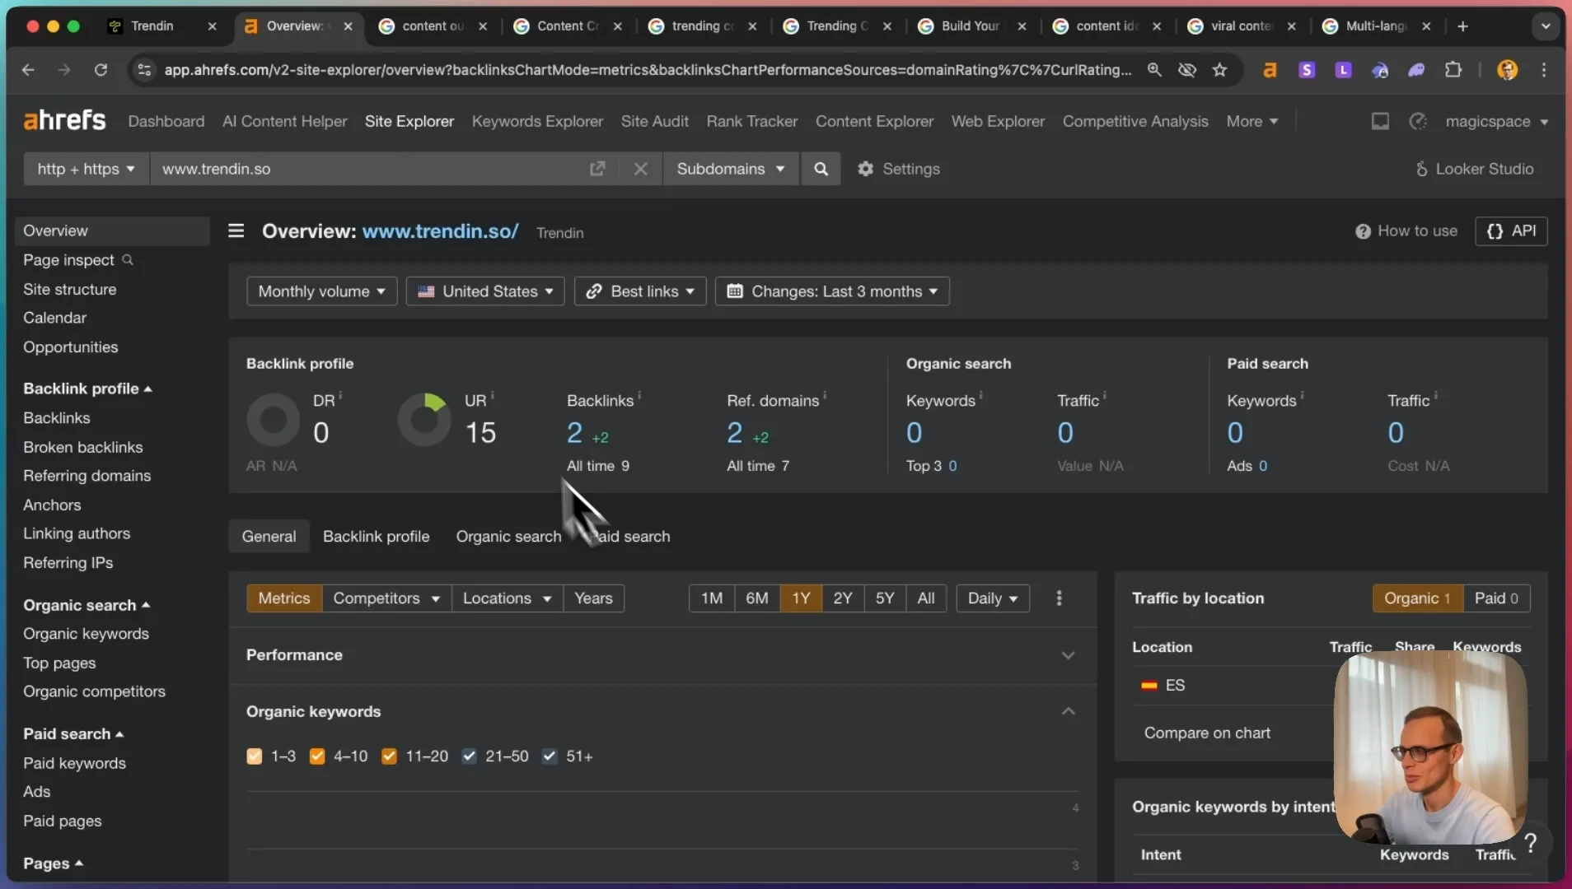This screenshot has width=1572, height=889.
Task: Open Referring domains in sidebar
Action: point(87,476)
